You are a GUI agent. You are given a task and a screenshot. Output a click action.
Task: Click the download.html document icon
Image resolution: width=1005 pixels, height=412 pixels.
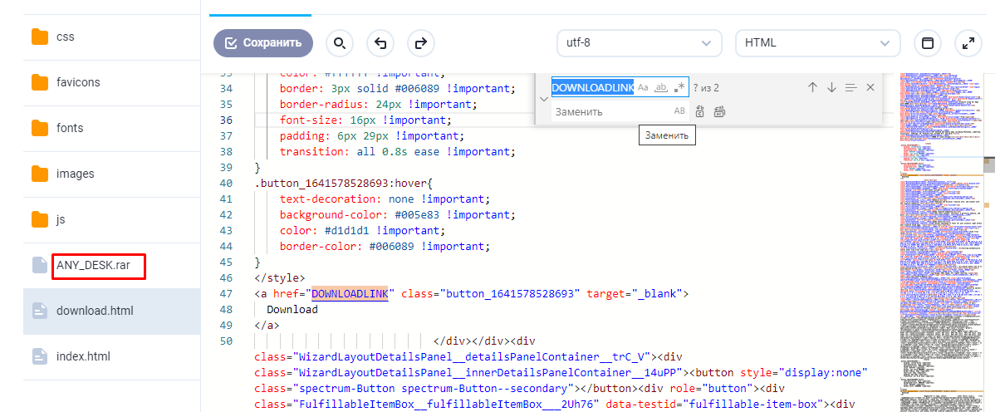pos(40,311)
